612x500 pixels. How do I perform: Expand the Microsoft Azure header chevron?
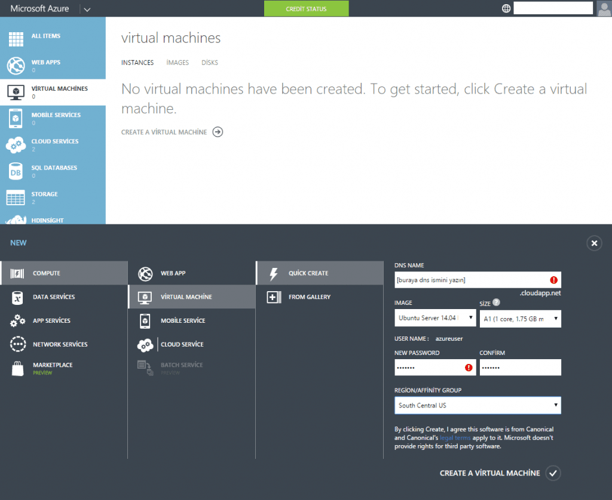87,9
